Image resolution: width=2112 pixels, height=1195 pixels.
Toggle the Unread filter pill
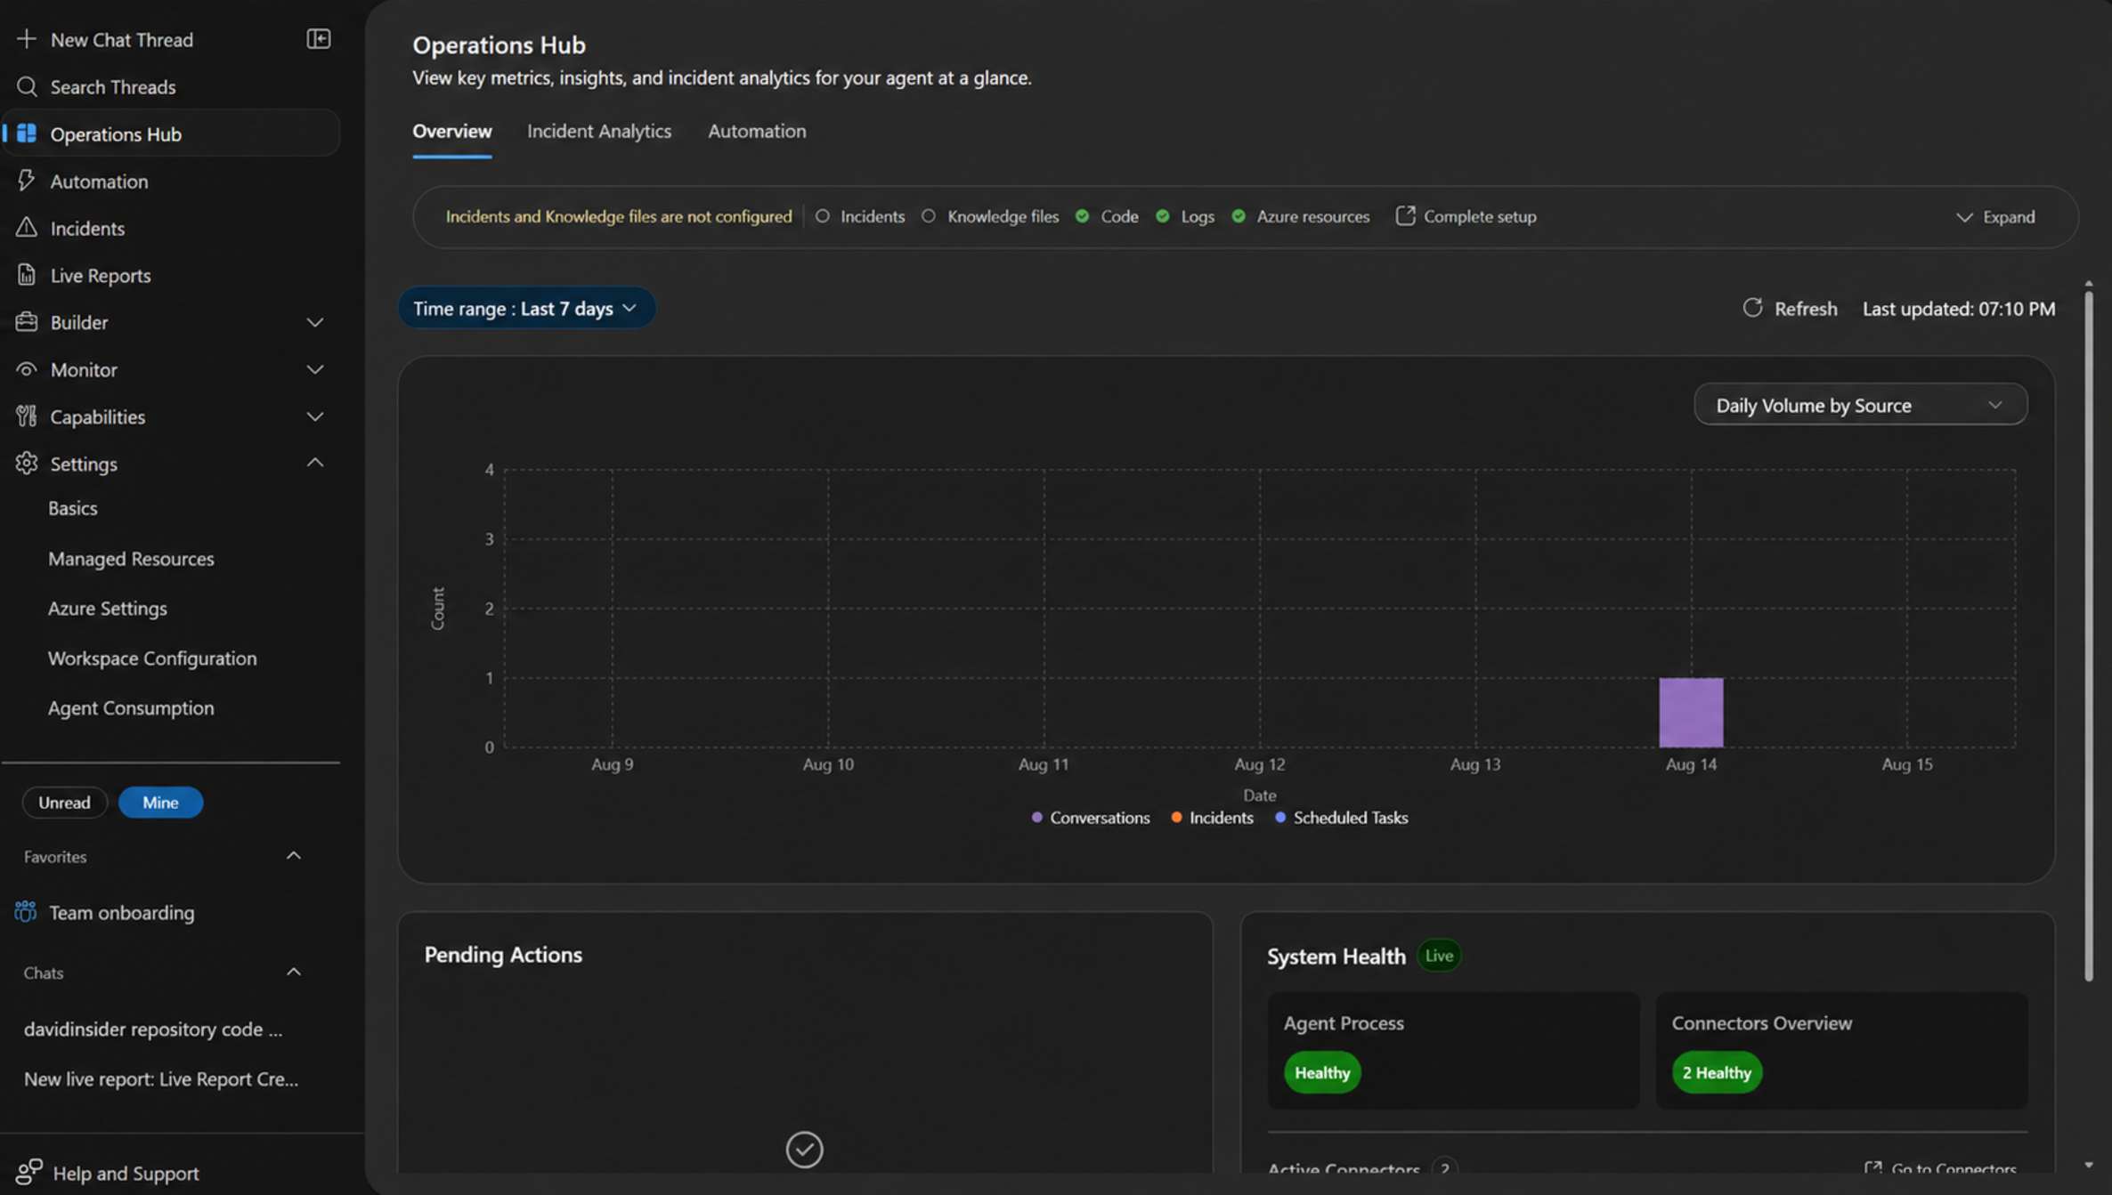click(64, 802)
